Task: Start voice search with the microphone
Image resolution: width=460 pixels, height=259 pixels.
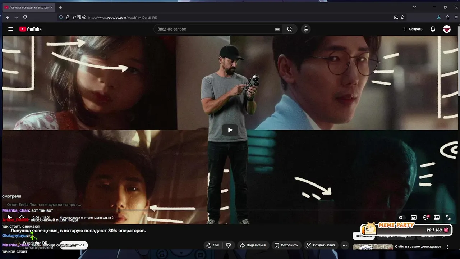Action: (306, 29)
